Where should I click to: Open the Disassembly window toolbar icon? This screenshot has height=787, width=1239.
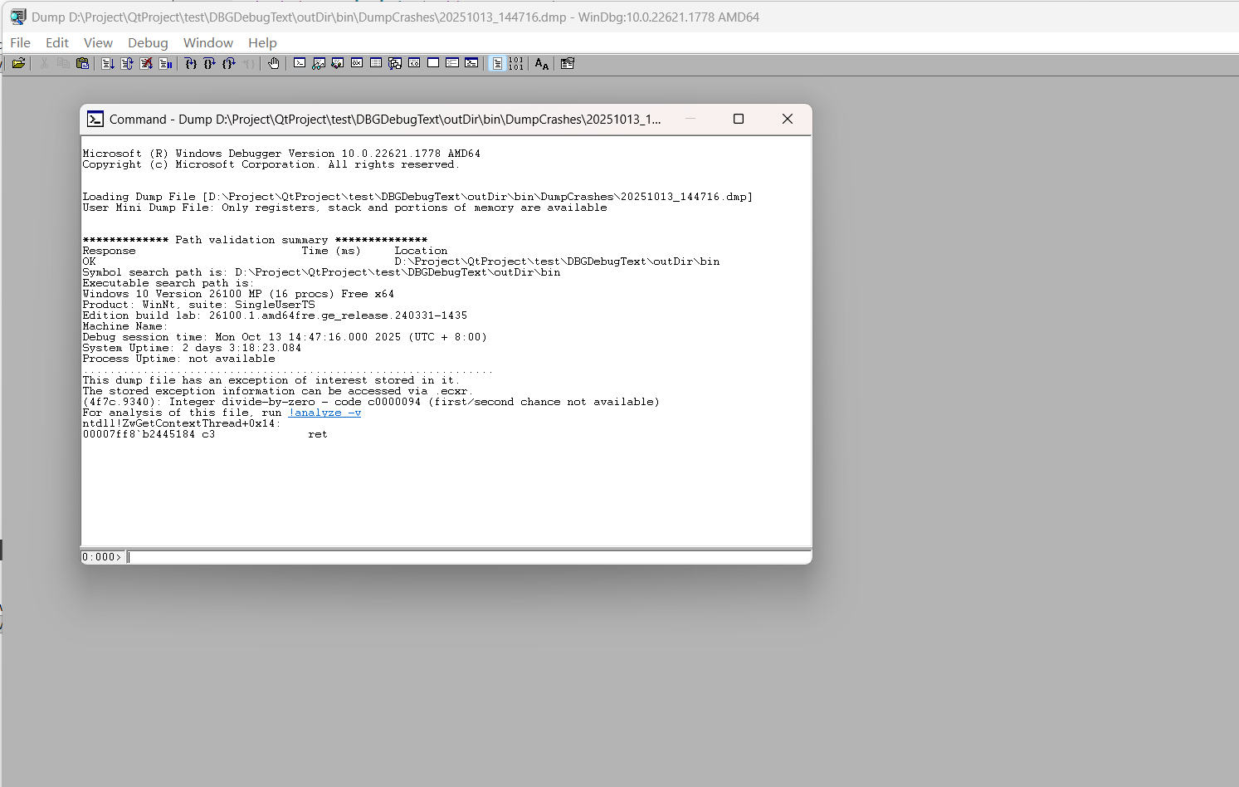(x=414, y=63)
